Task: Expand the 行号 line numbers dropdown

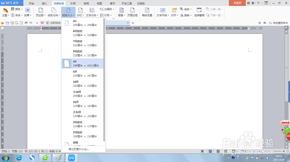Action: coord(106,15)
